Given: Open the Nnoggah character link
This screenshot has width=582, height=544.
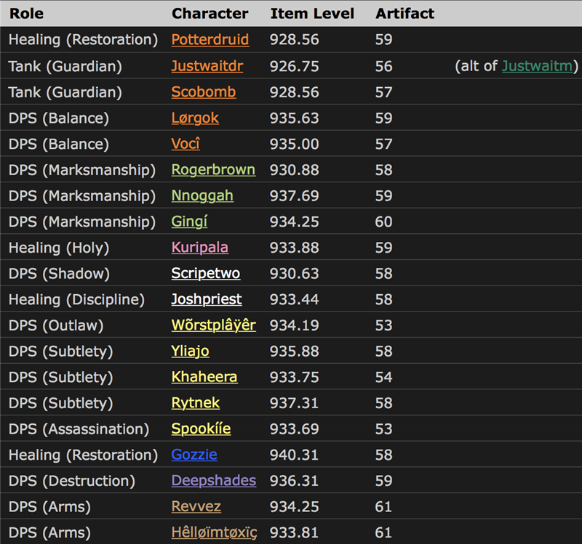Looking at the screenshot, I should [x=202, y=196].
